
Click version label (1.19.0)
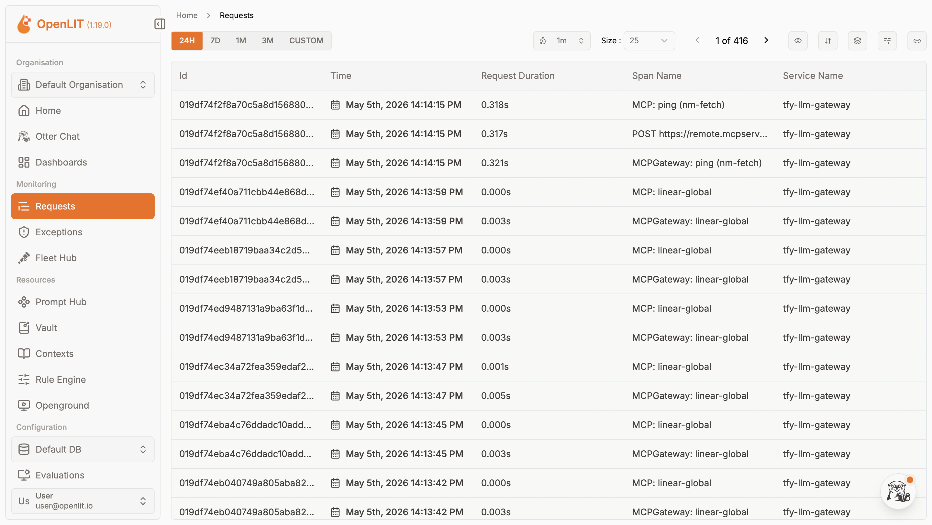point(99,25)
